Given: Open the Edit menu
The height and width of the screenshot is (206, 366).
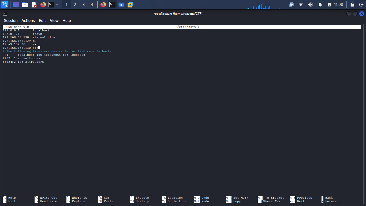Looking at the screenshot, I should click(x=42, y=21).
